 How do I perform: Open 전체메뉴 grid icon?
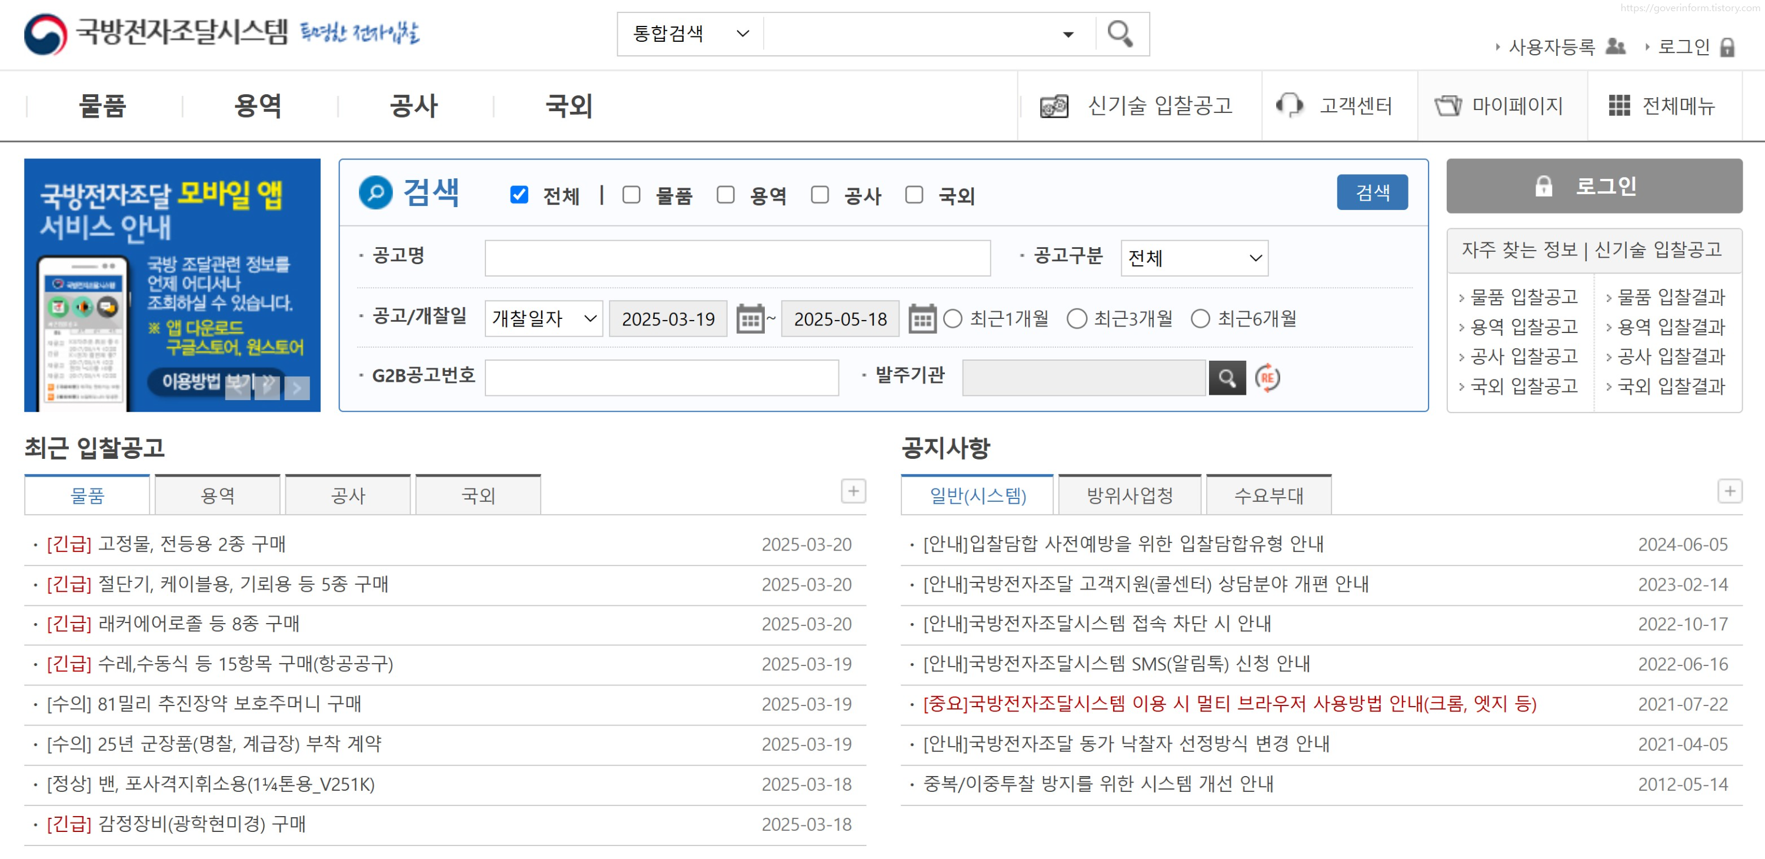tap(1619, 105)
